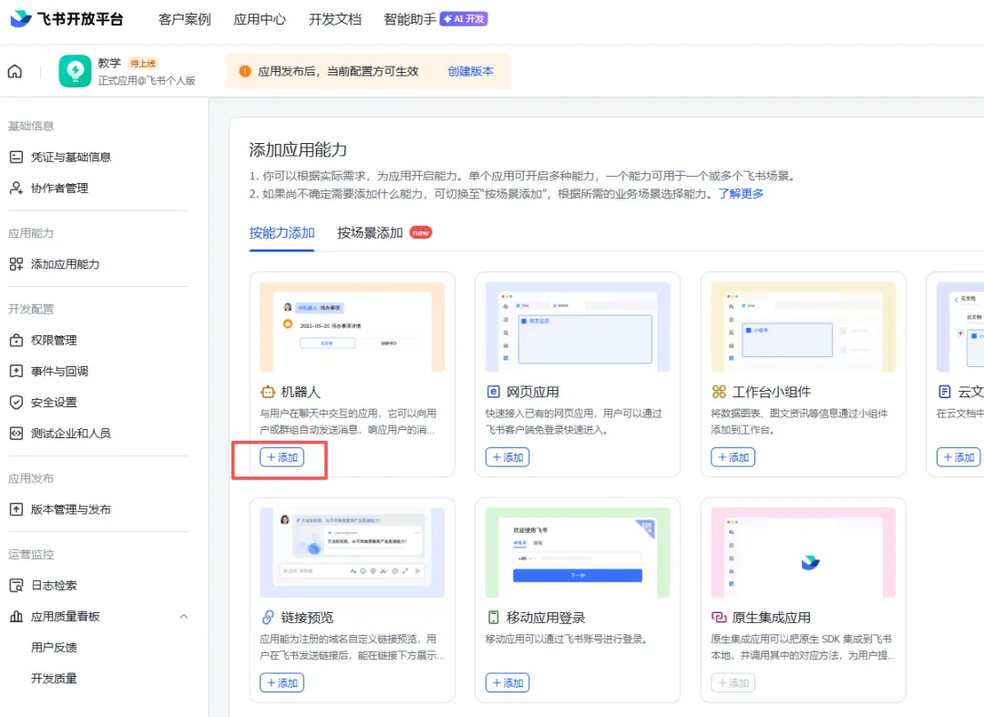
Task: Open 凭证与基础信息 page
Action: (x=71, y=157)
